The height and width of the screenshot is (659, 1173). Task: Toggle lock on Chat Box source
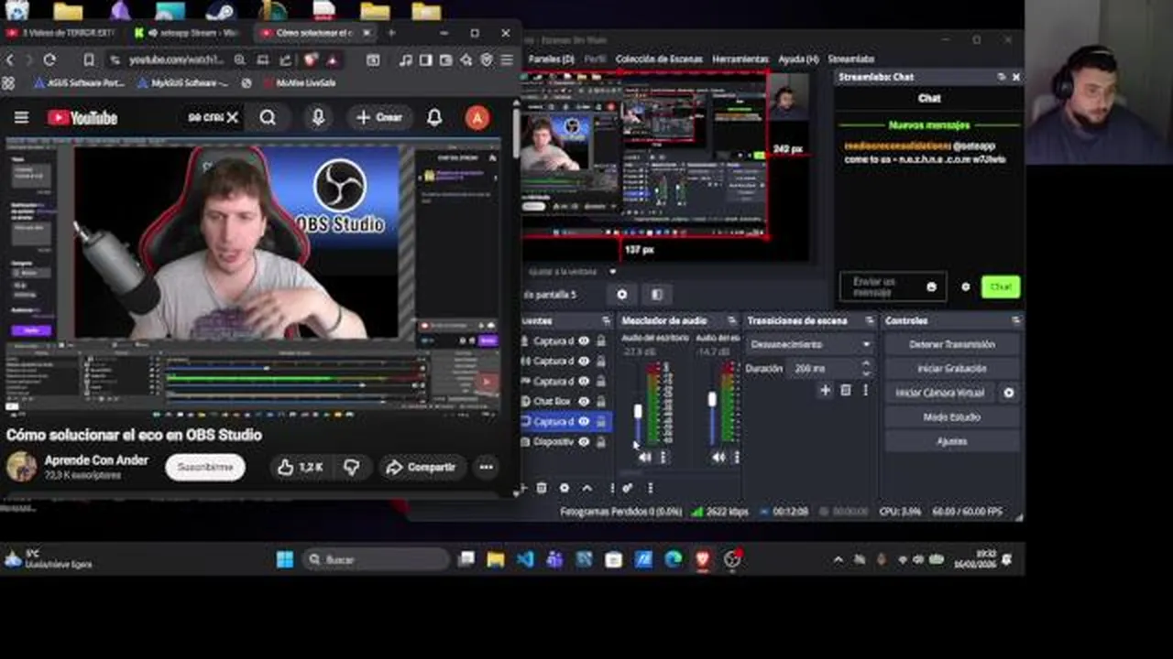601,401
